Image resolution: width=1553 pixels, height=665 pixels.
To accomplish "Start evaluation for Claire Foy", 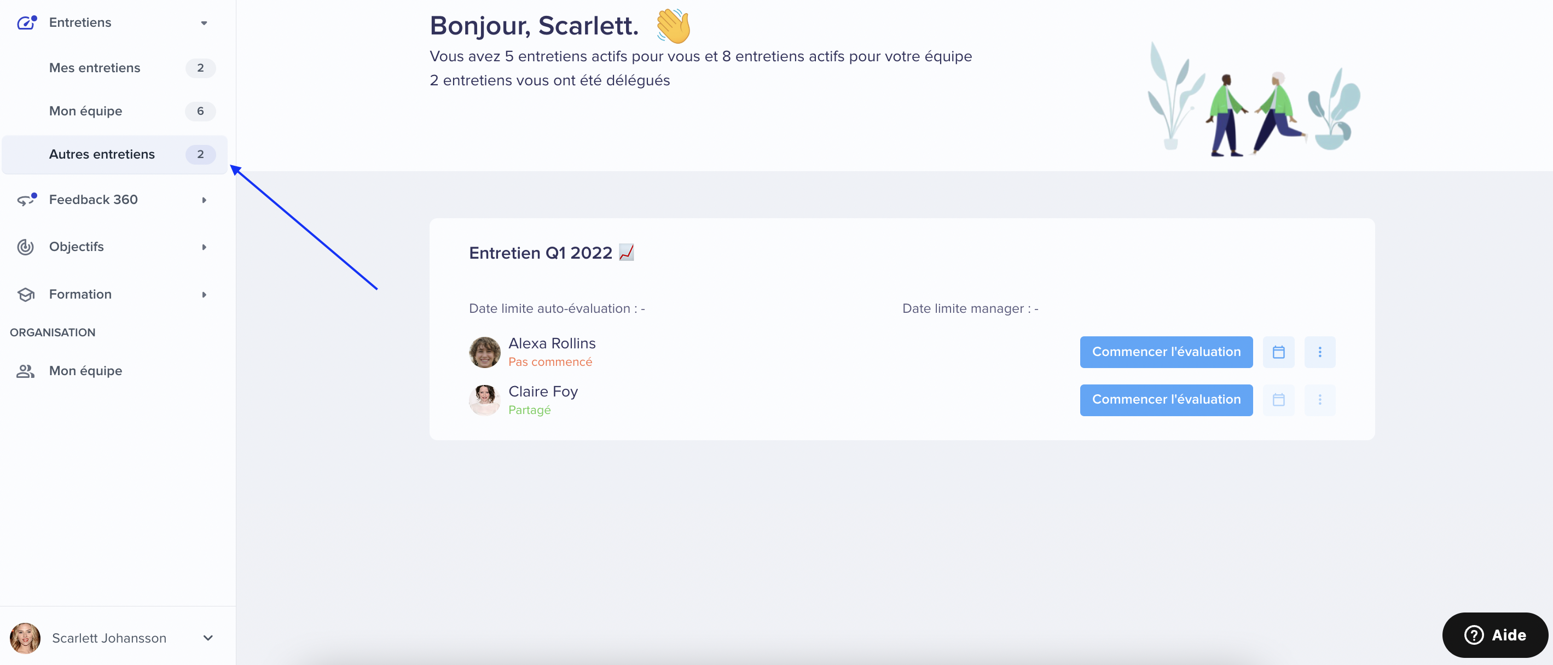I will pos(1166,400).
